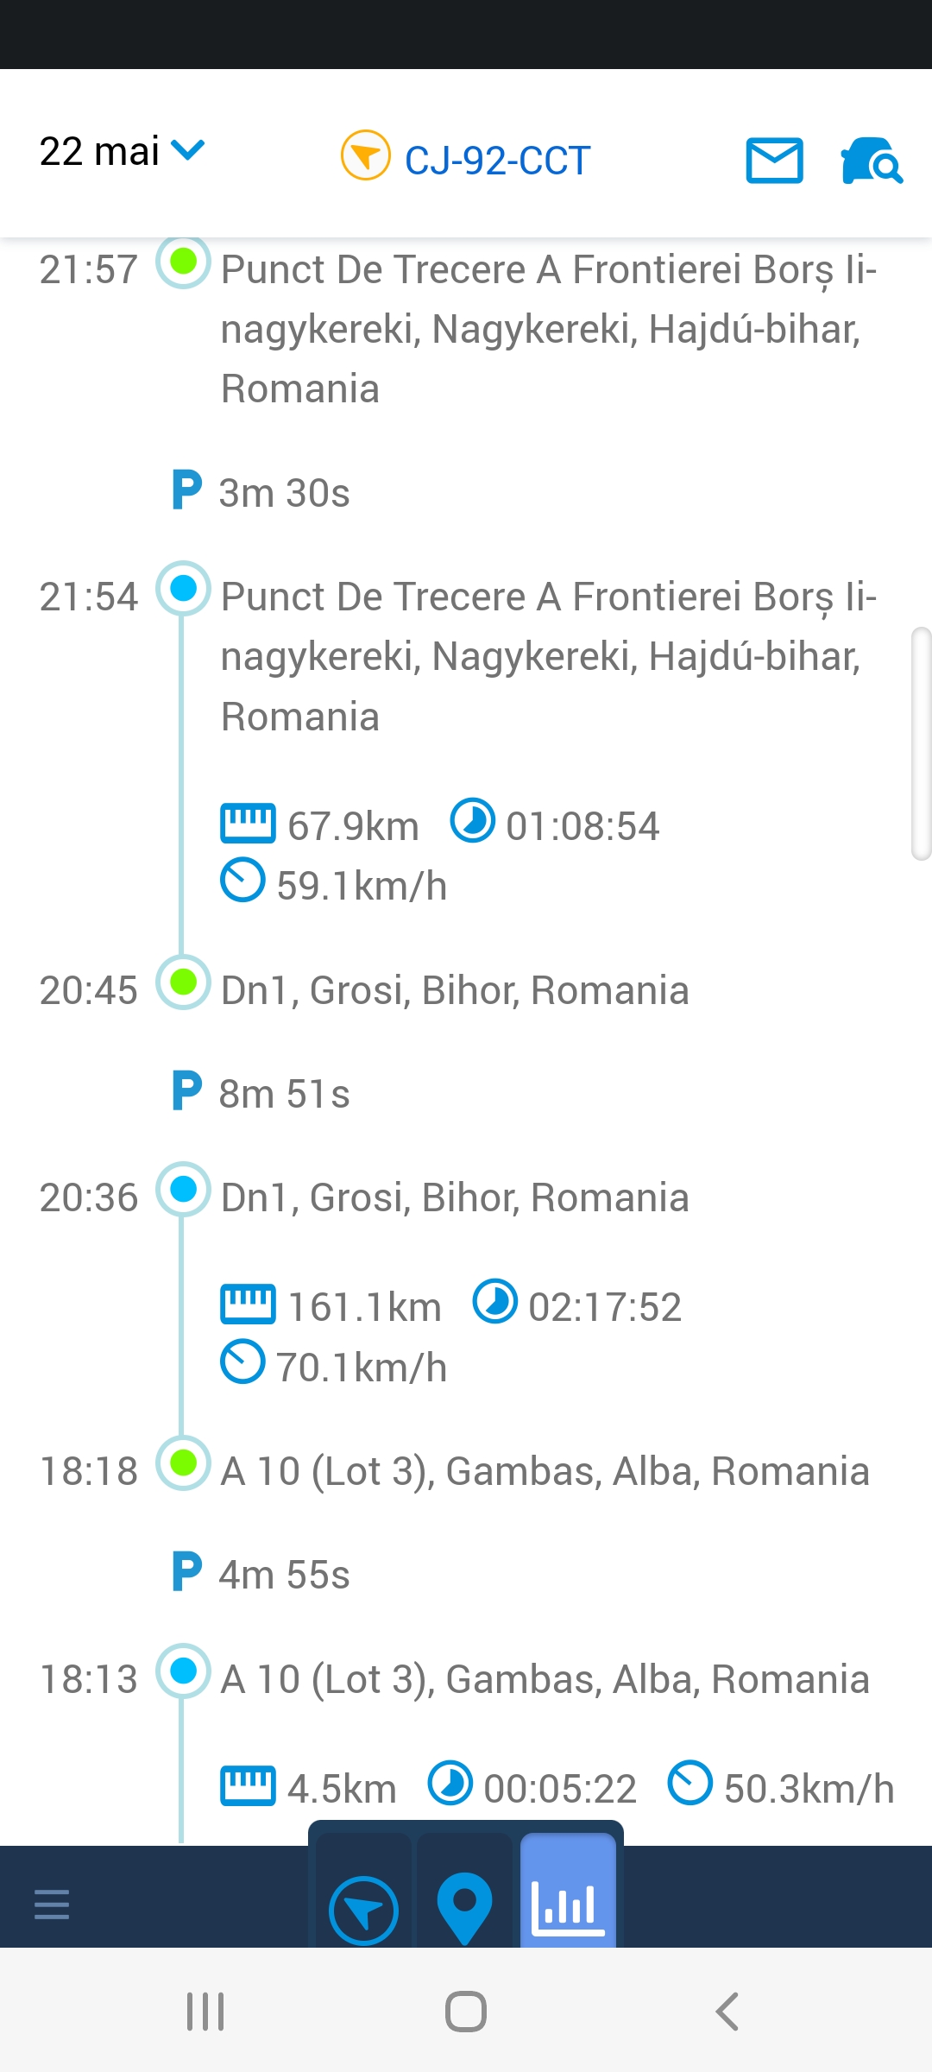Open the envelope message icon
This screenshot has height=2072, width=932.
click(x=774, y=161)
